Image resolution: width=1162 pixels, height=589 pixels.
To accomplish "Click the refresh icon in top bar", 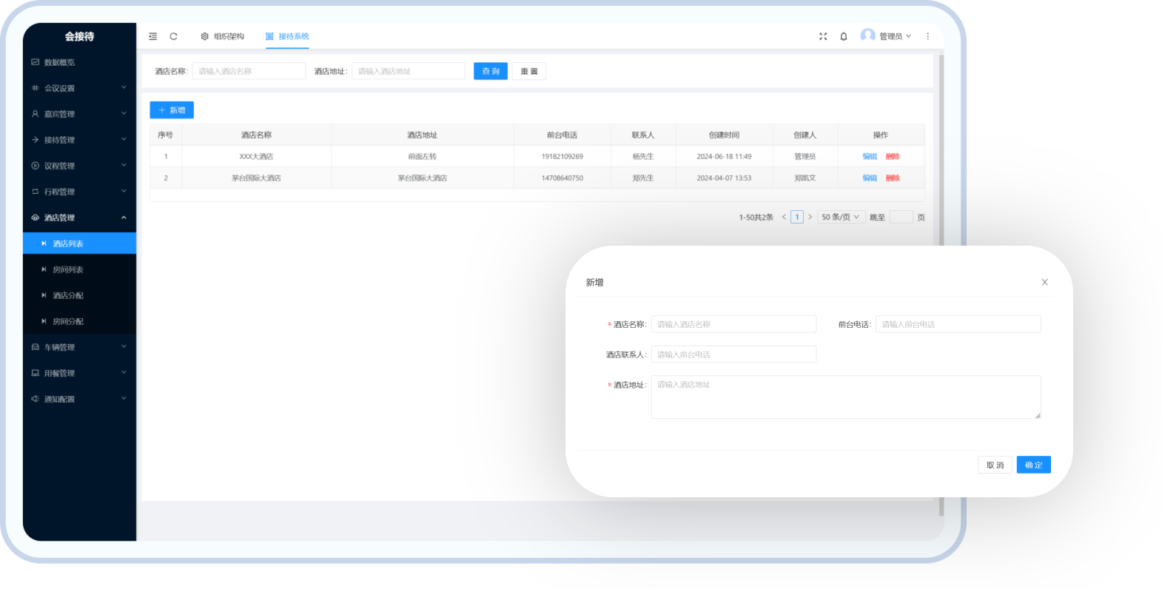I will (x=174, y=36).
